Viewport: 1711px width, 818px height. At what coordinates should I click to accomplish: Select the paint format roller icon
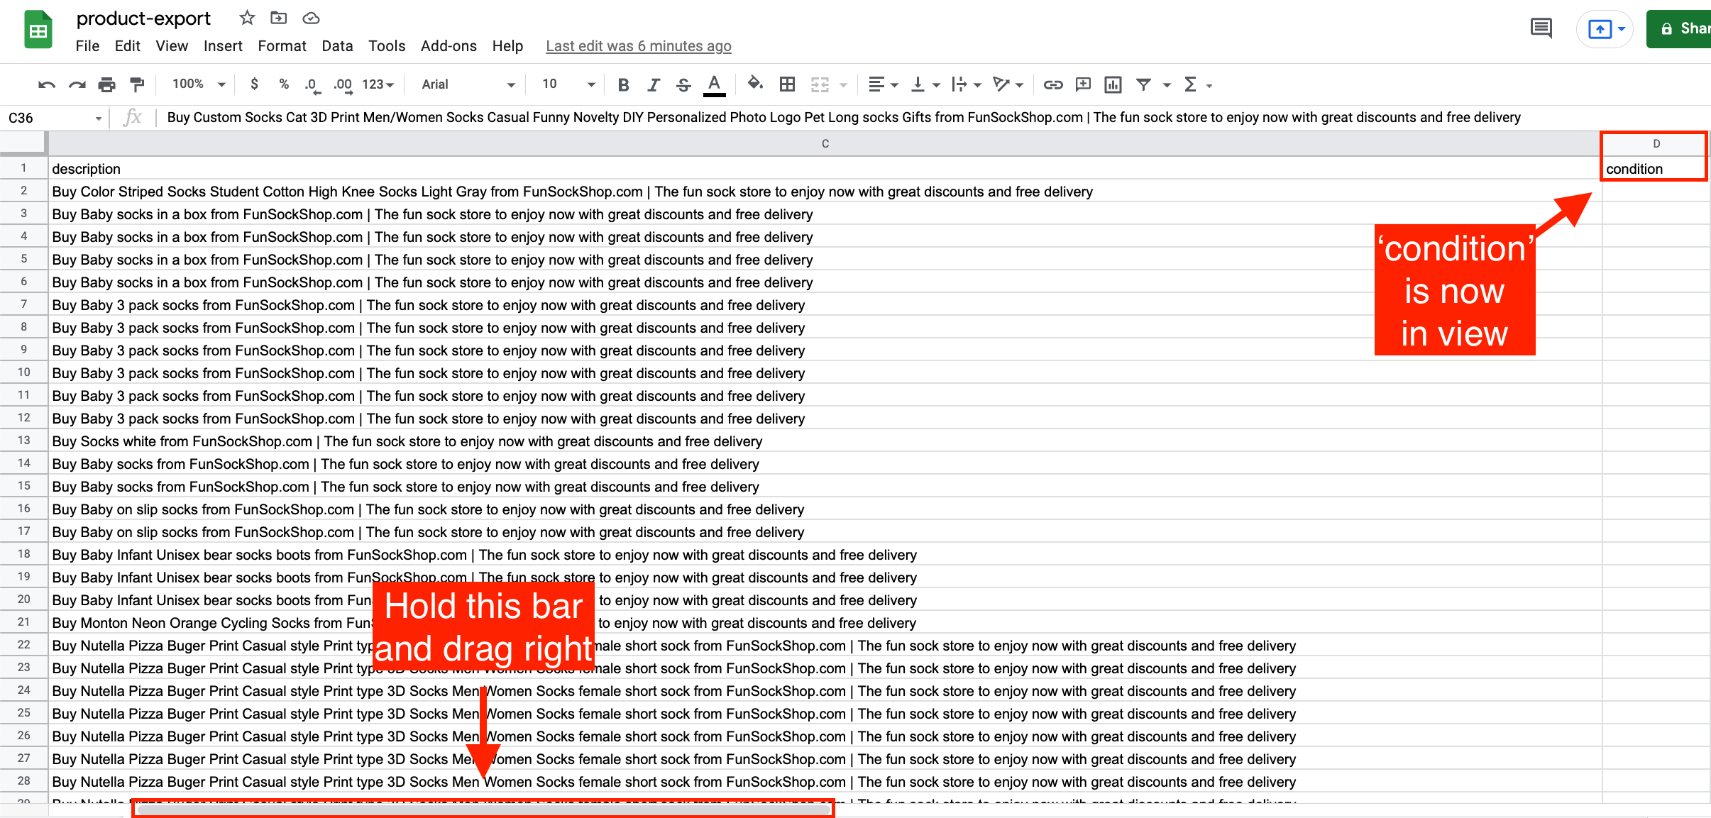[x=137, y=84]
